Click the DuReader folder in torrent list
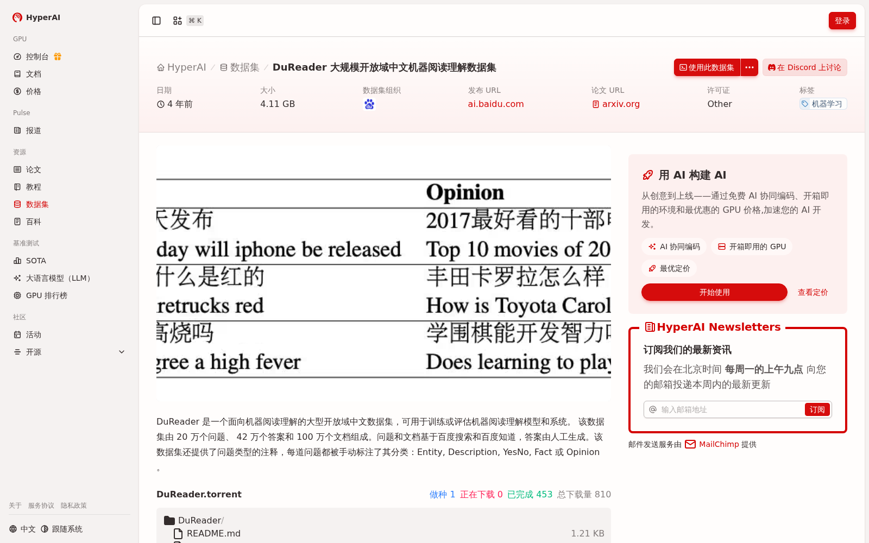This screenshot has width=869, height=543. tap(194, 520)
